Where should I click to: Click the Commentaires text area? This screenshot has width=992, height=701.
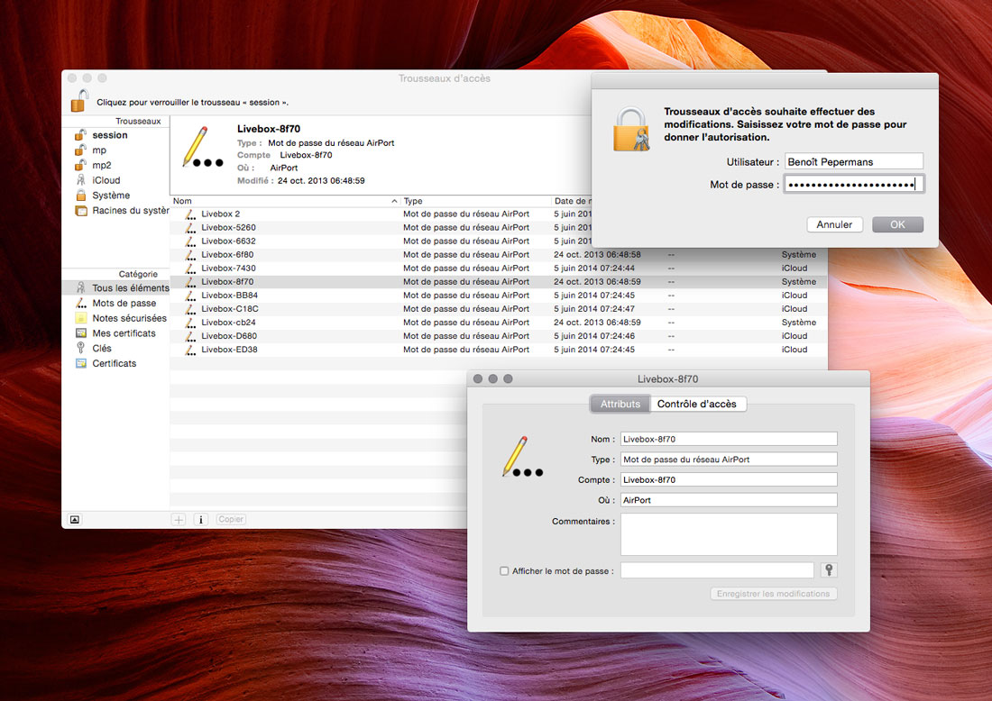click(729, 534)
